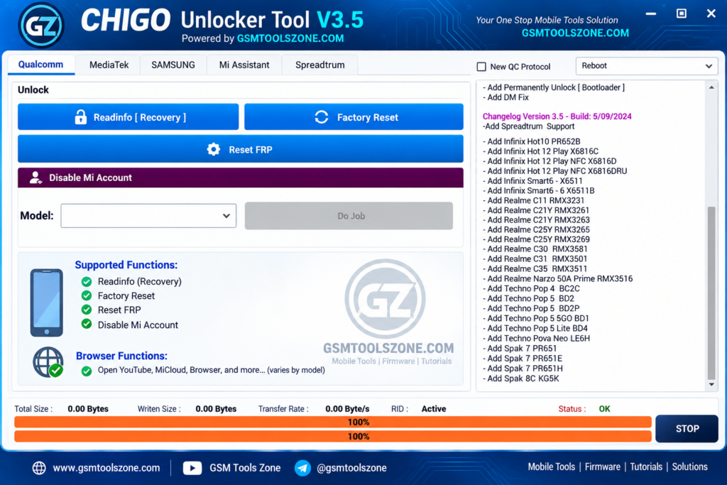Click the Firmware footer link

tap(602, 467)
